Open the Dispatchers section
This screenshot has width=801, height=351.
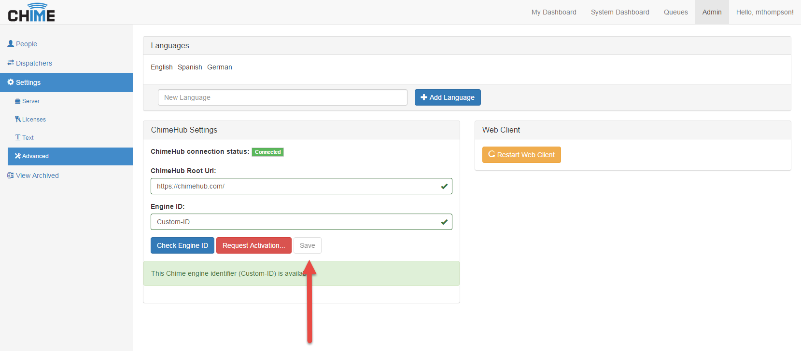(67, 63)
